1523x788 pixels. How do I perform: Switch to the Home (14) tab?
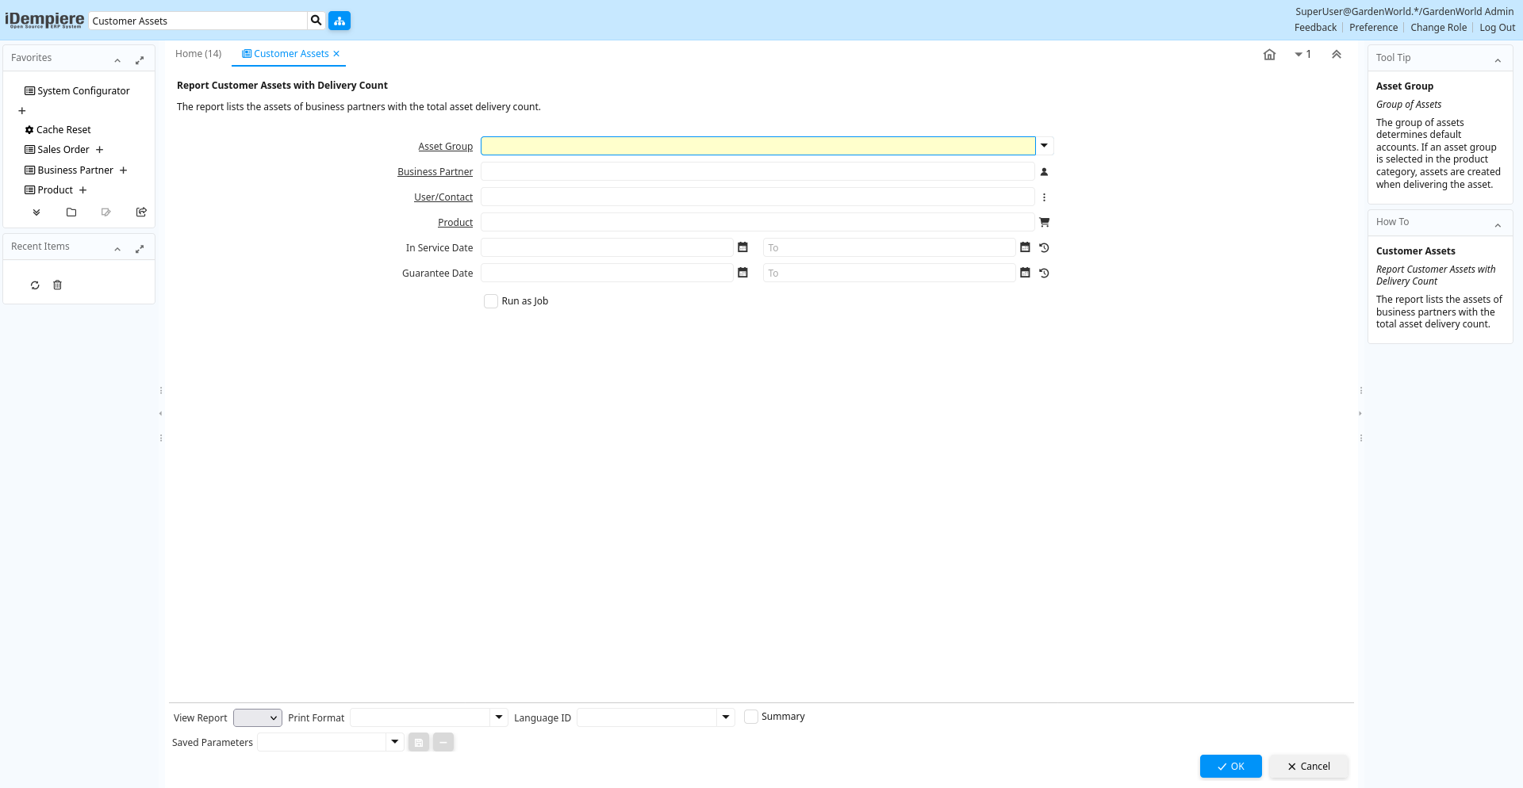pyautogui.click(x=198, y=54)
